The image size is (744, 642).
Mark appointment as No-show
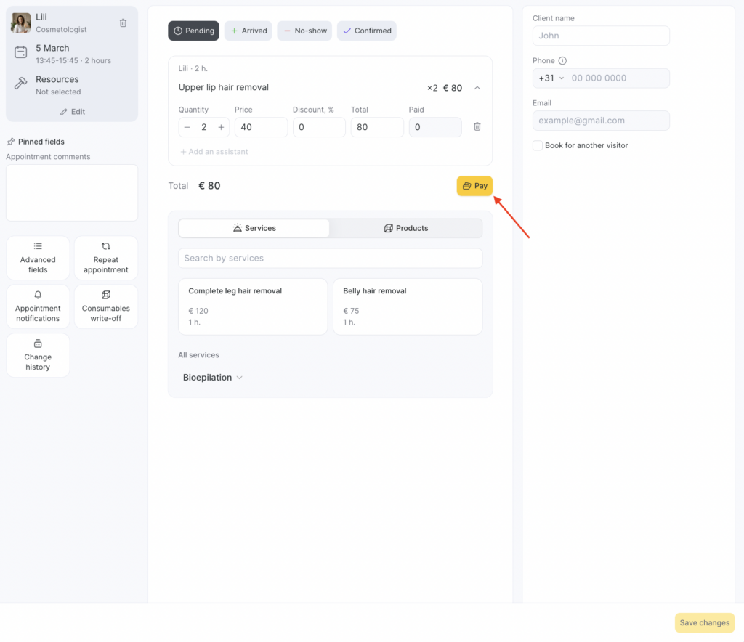coord(304,31)
